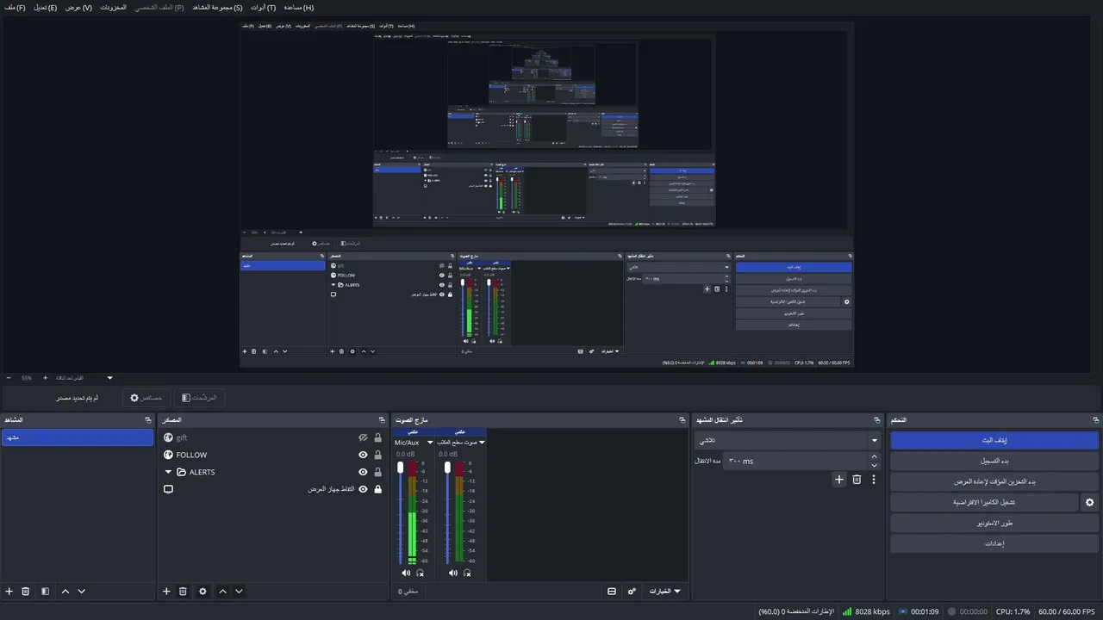Zoom out preview with the minus icon
Screen dimensions: 1103x620
(x=9, y=378)
